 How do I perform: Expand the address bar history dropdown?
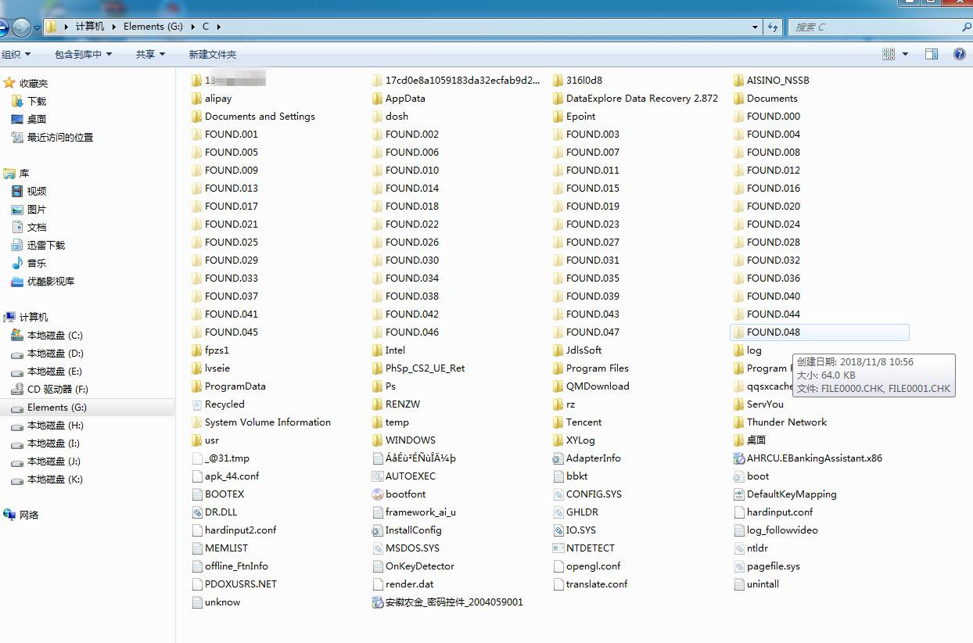click(x=755, y=27)
